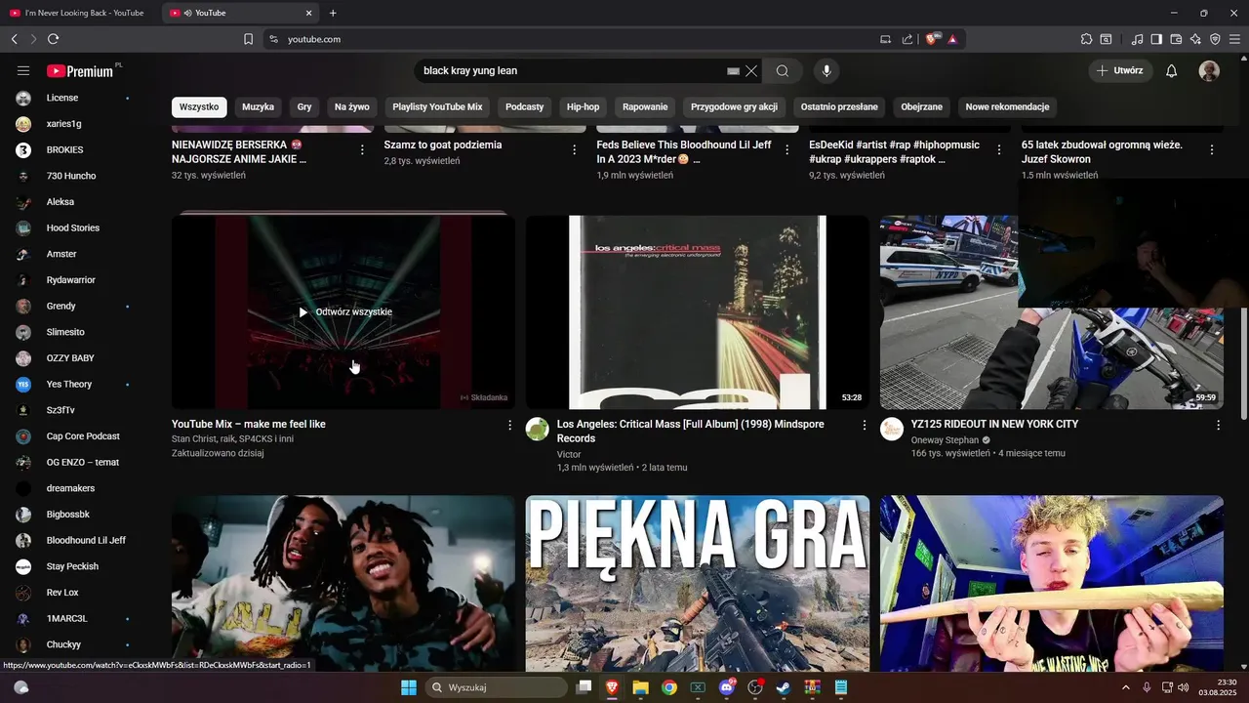Open Los Angeles Critical Mass thumbnail
This screenshot has width=1249, height=703.
coord(698,312)
